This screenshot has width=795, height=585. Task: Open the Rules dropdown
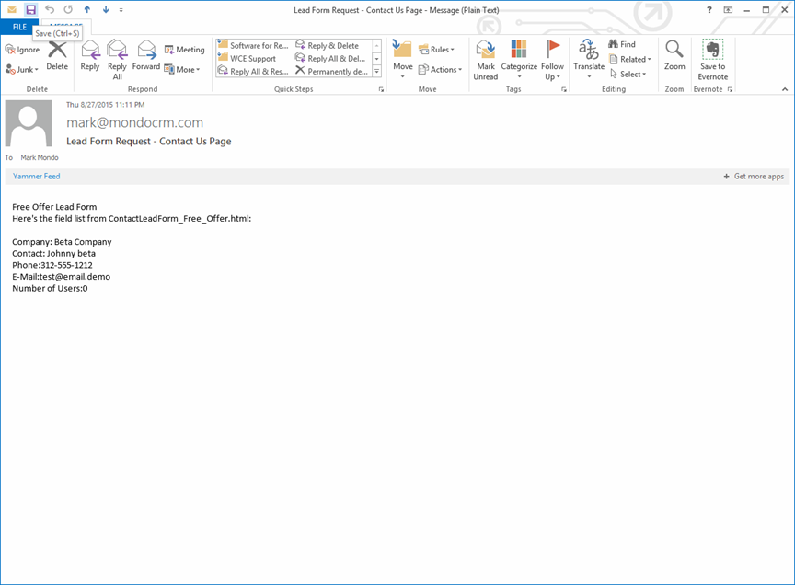(x=437, y=50)
